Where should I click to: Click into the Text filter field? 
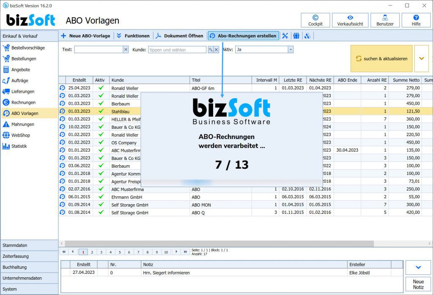(x=99, y=49)
